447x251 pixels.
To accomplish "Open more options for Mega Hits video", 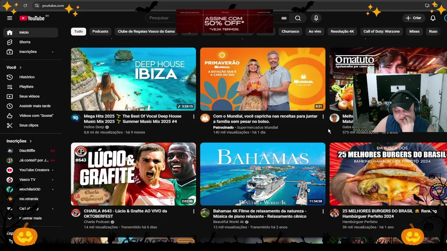I will [x=193, y=117].
